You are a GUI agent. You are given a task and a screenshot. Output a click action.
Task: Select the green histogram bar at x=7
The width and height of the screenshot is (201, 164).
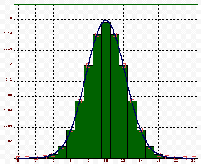tap(79, 130)
